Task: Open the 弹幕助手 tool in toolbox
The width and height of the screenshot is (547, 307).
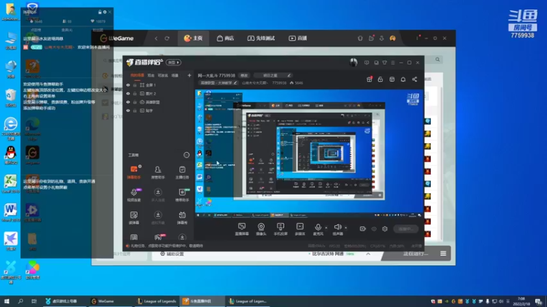Action: pyautogui.click(x=133, y=173)
